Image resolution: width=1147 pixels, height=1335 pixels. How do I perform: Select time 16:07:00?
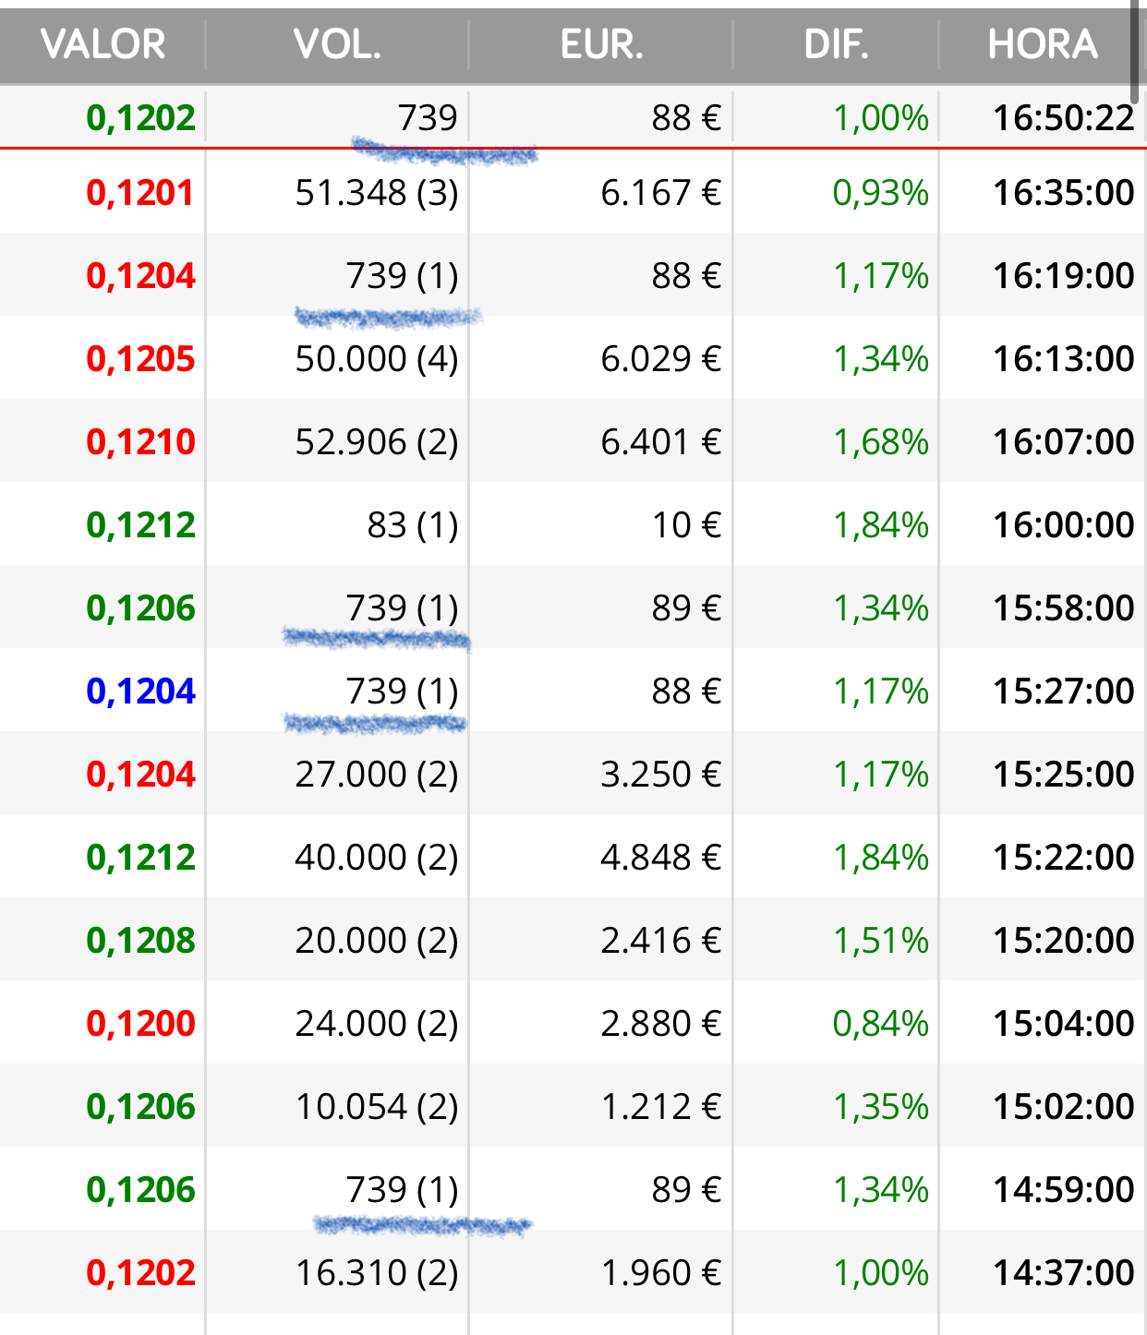1064,442
